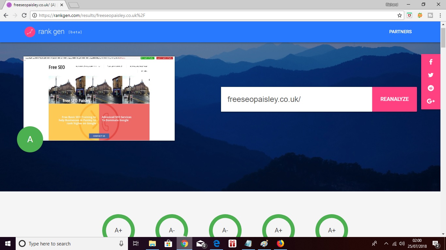Open the Wi-Fi network tray icon

point(394,243)
